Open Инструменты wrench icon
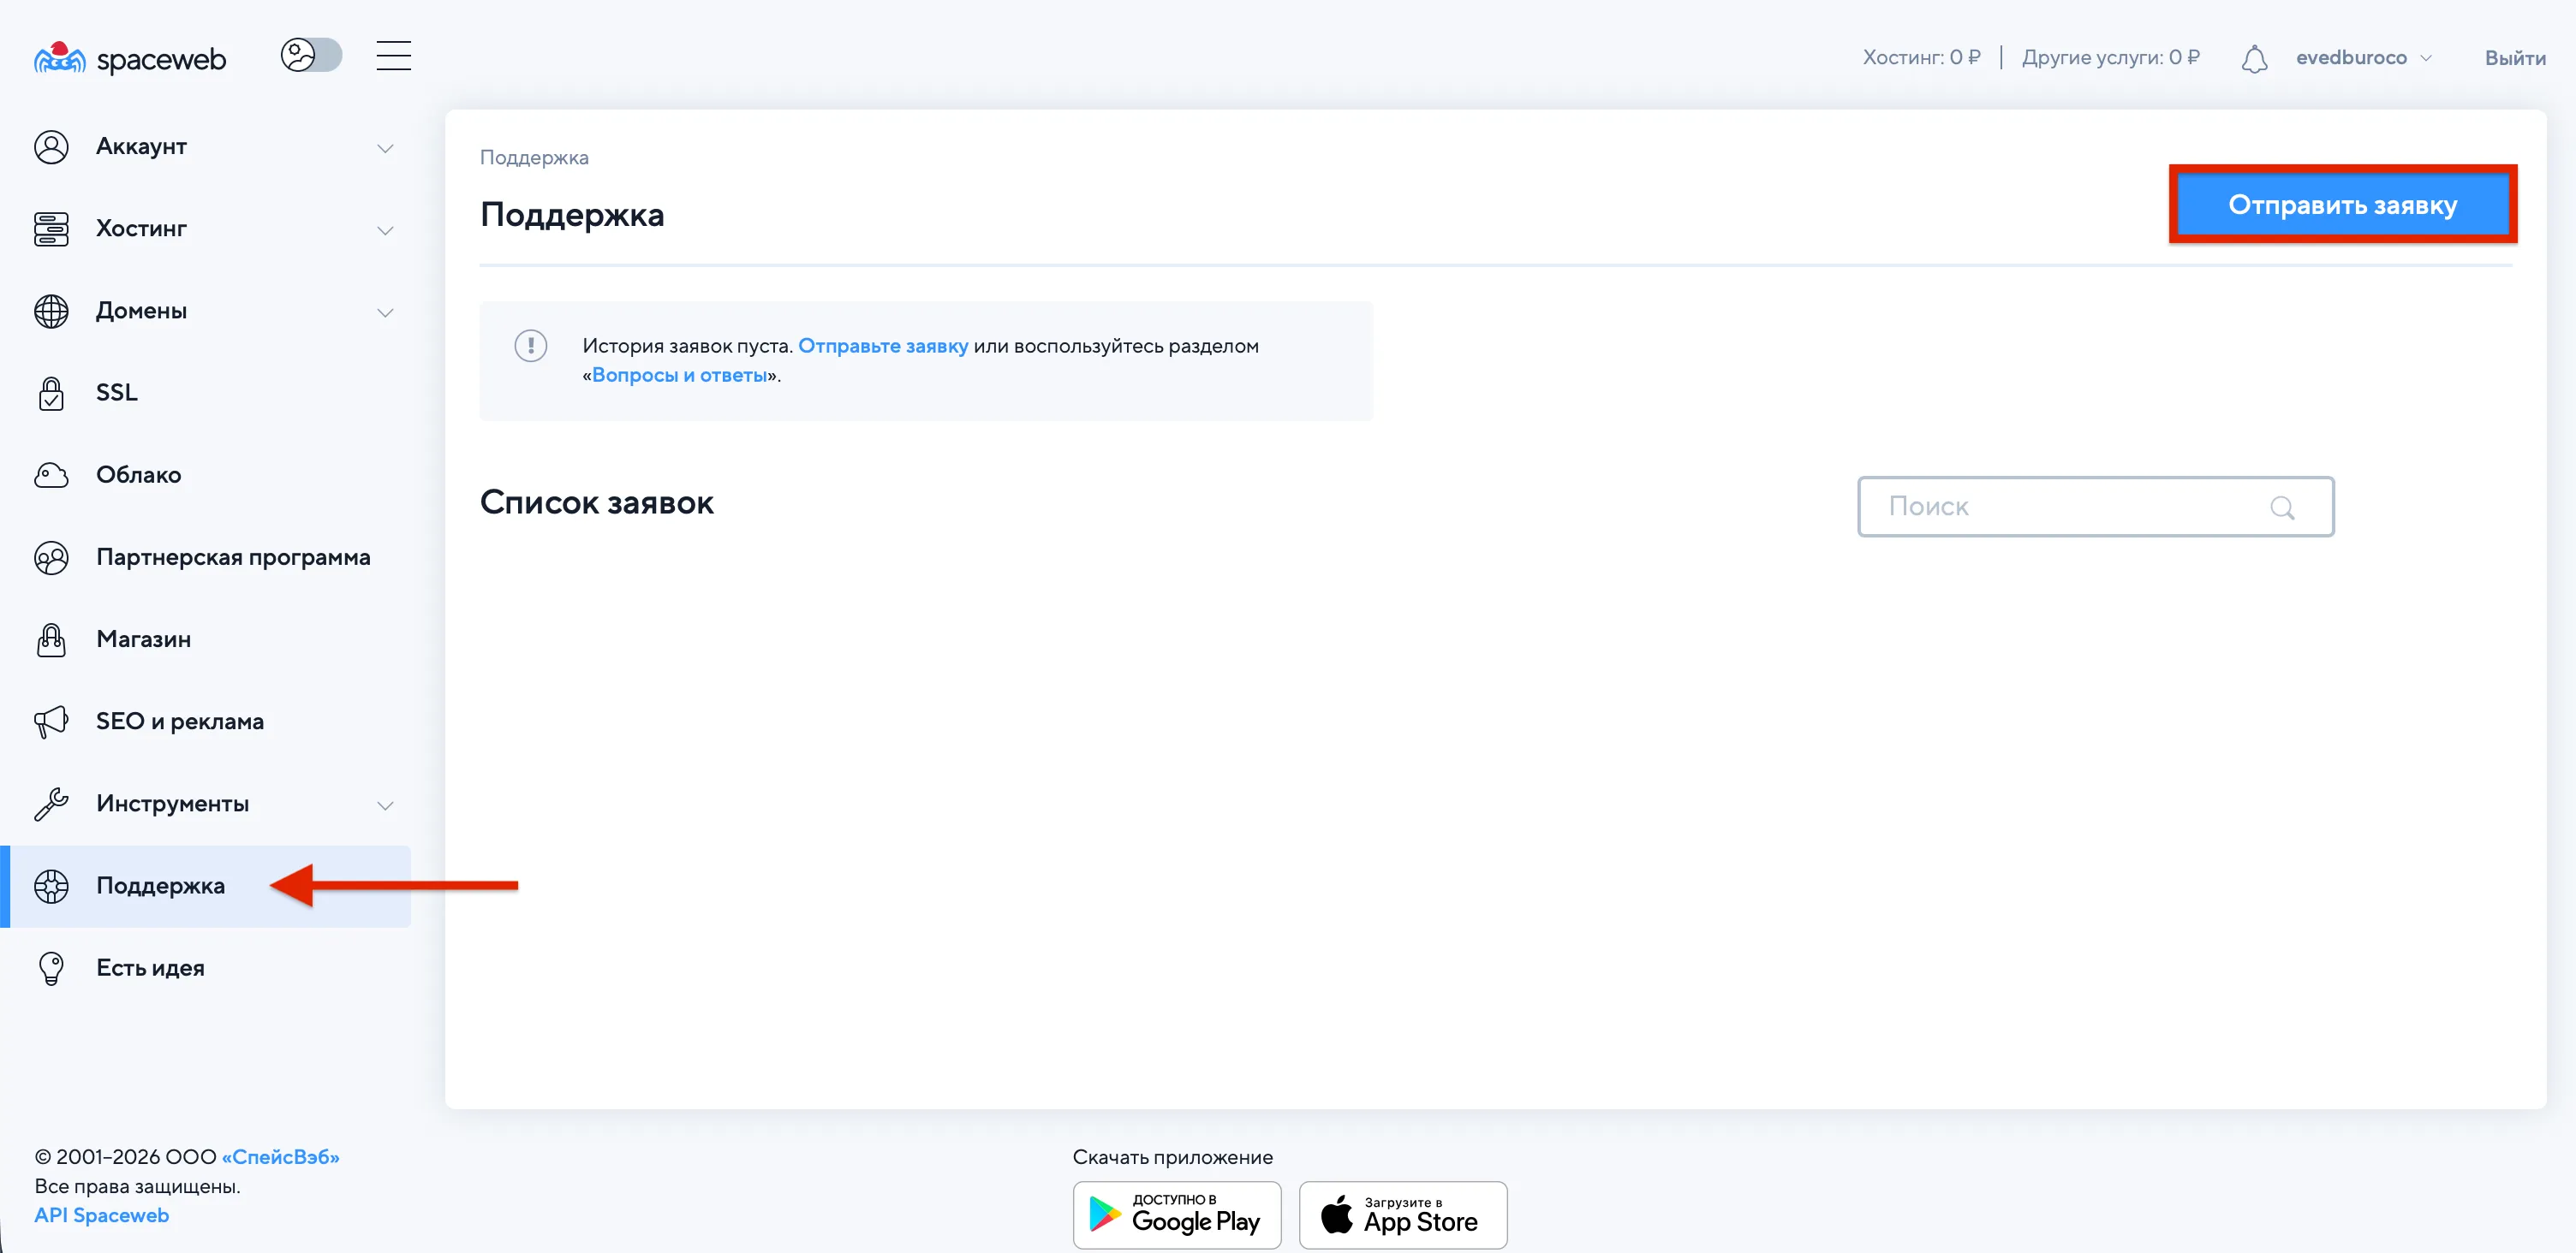2576x1253 pixels. [51, 804]
